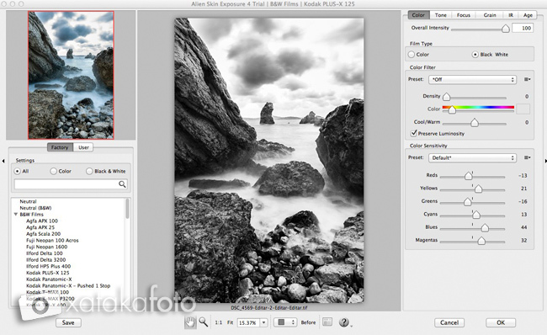Select the Zoom magnifier tool
Viewport: 547px width, 335px height.
click(203, 322)
